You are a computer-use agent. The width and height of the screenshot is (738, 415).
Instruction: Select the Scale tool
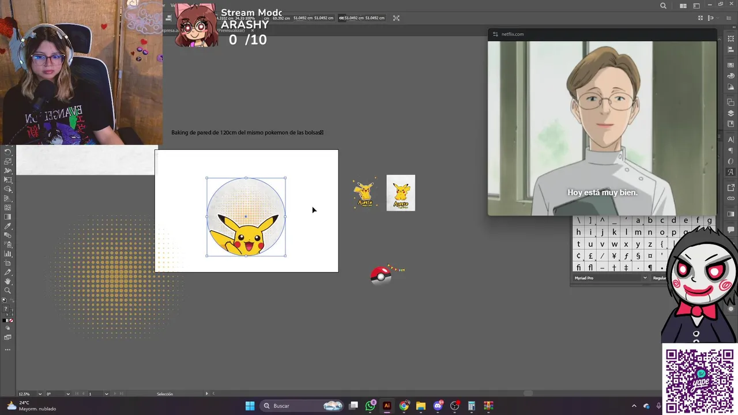[x=8, y=161]
